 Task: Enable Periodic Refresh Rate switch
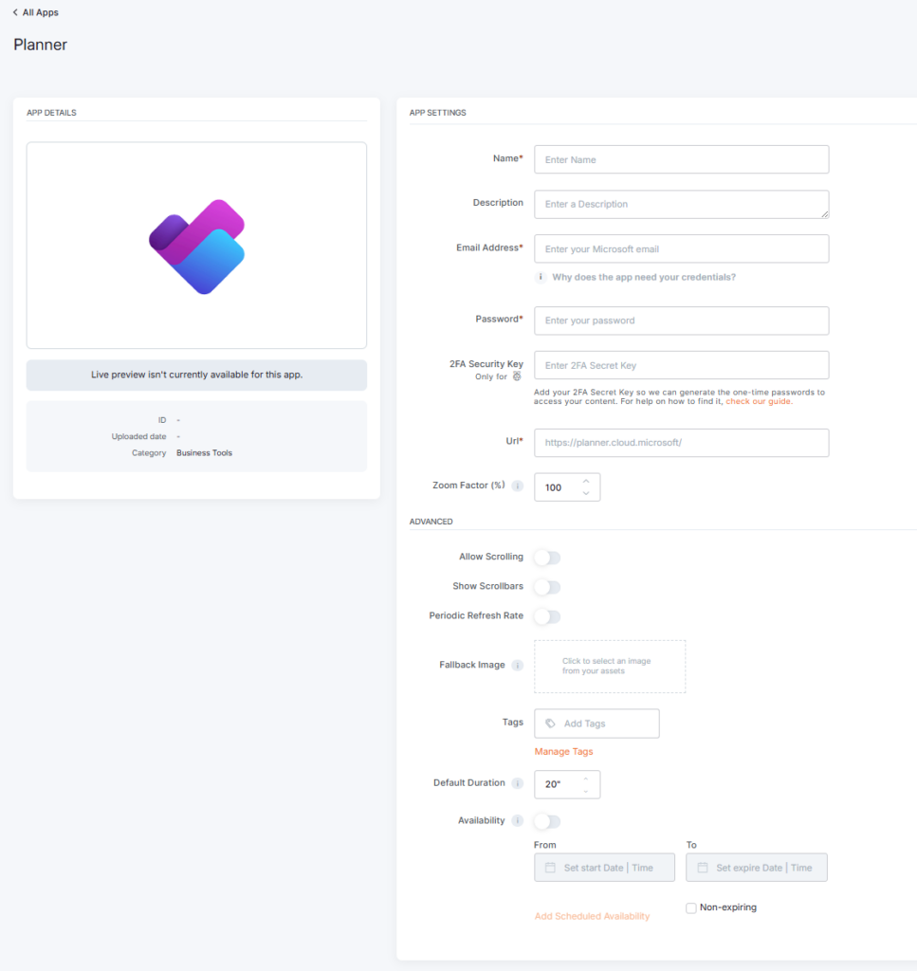[x=547, y=616]
